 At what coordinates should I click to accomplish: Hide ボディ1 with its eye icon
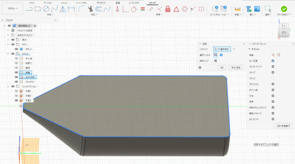click(x=16, y=49)
